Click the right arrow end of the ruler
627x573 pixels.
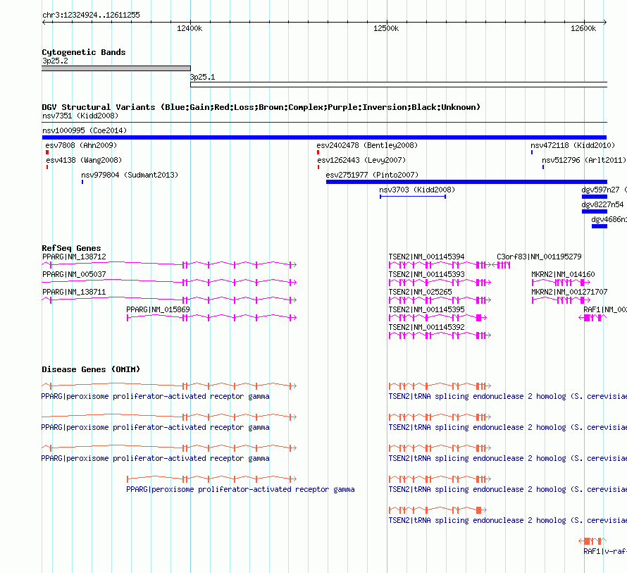pos(604,22)
